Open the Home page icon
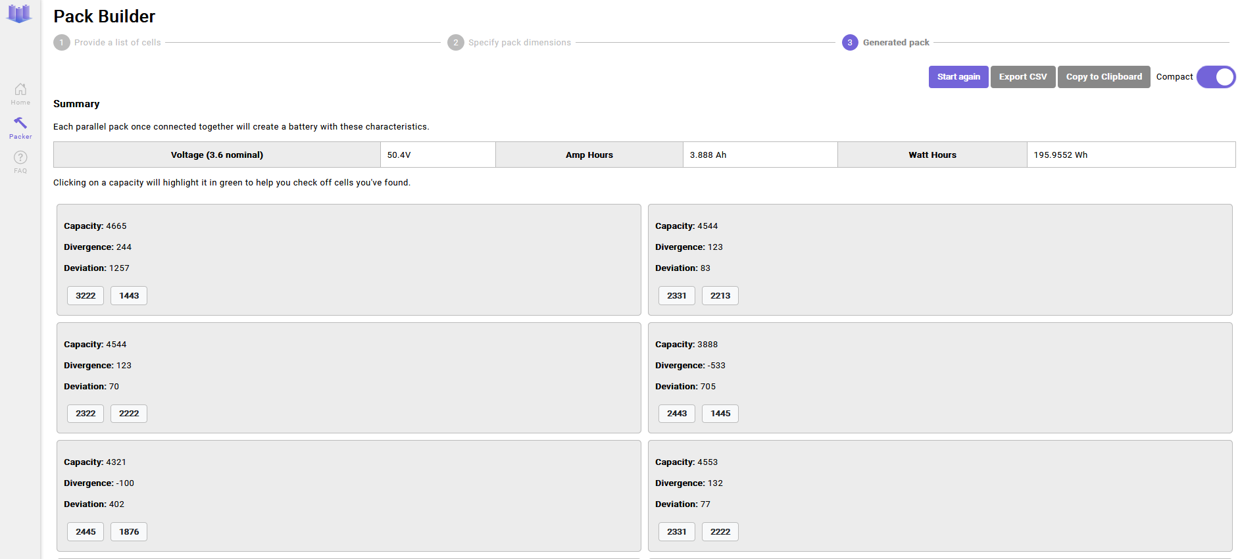Viewport: 1240px width, 559px height. click(20, 89)
